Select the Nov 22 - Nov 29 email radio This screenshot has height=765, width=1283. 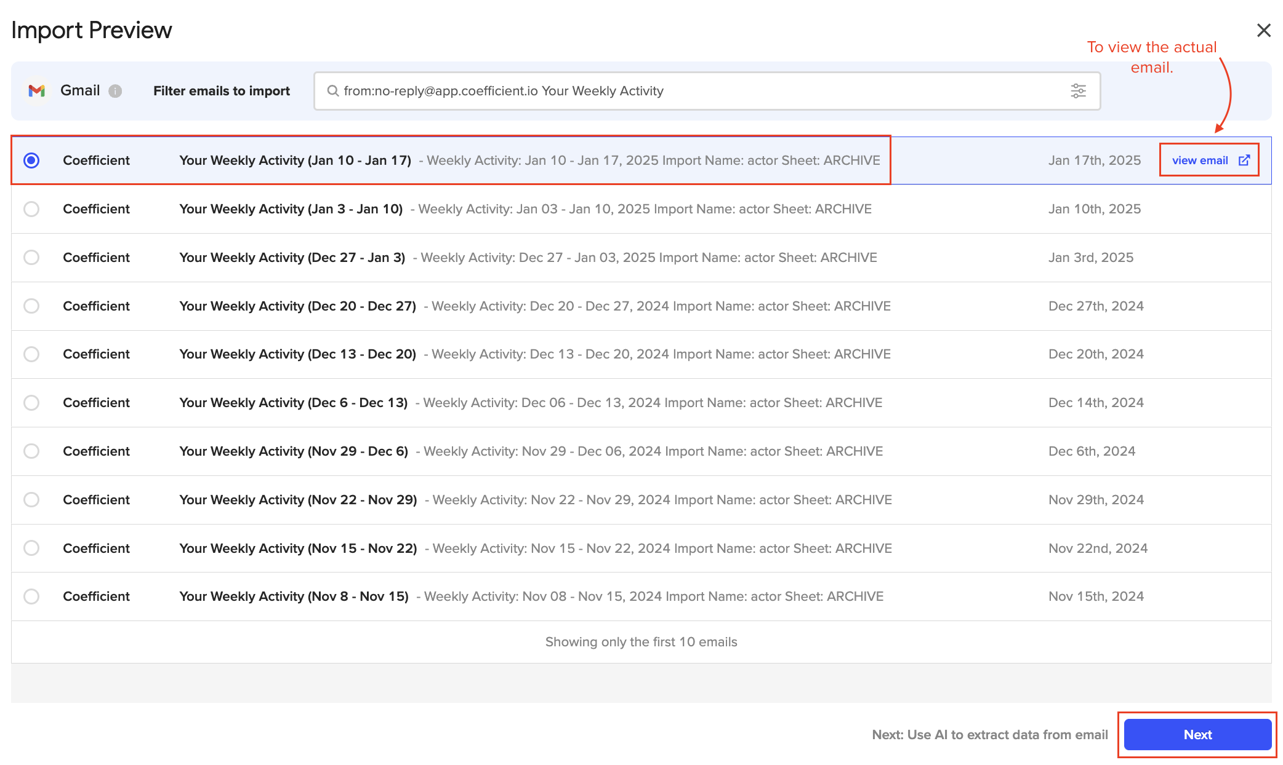[x=31, y=500]
